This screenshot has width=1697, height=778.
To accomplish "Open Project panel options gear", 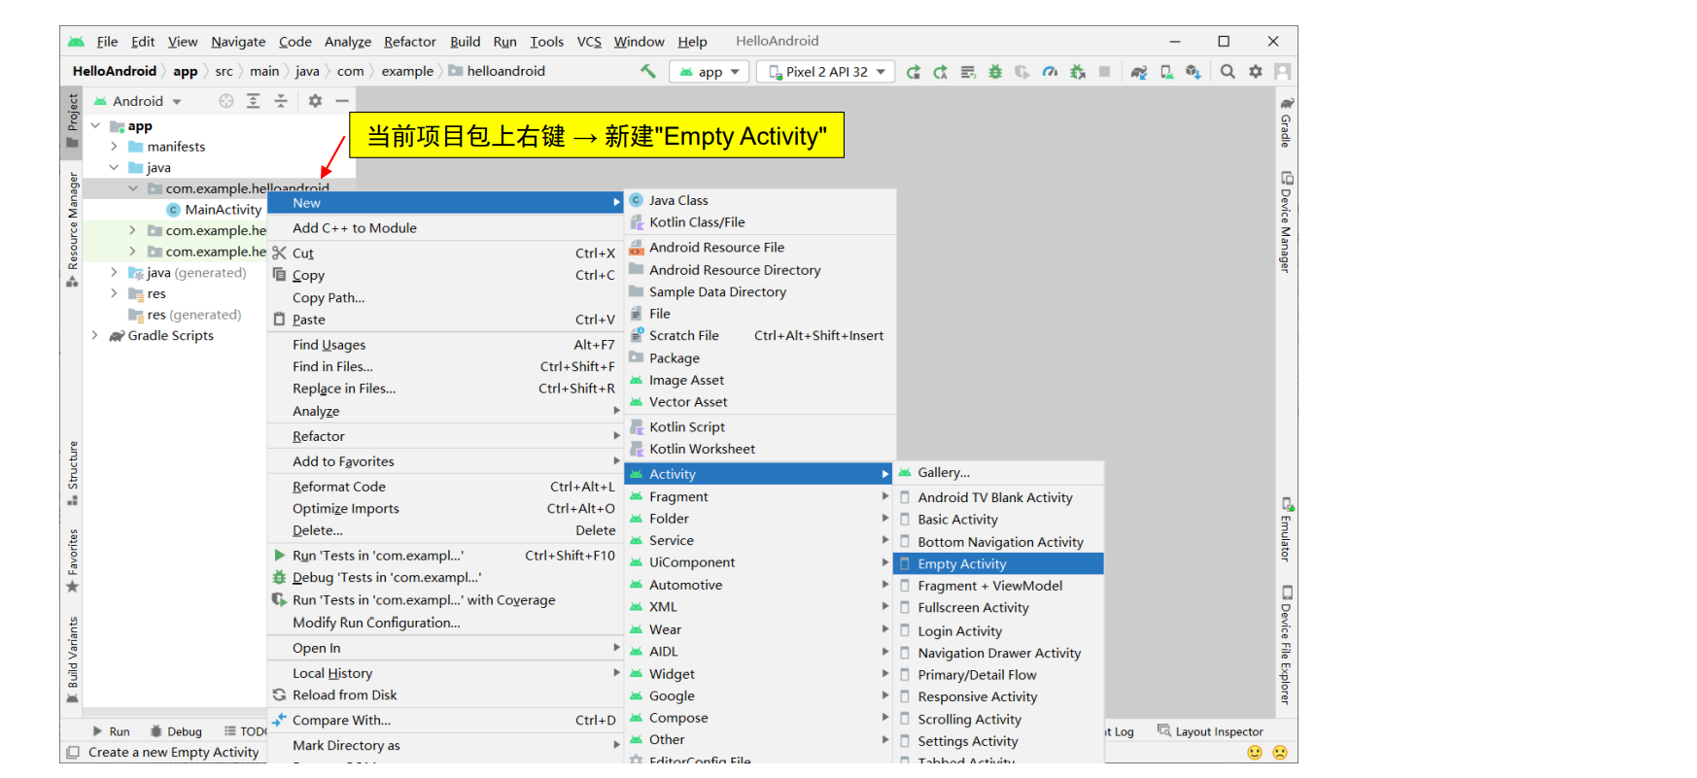I will (315, 101).
